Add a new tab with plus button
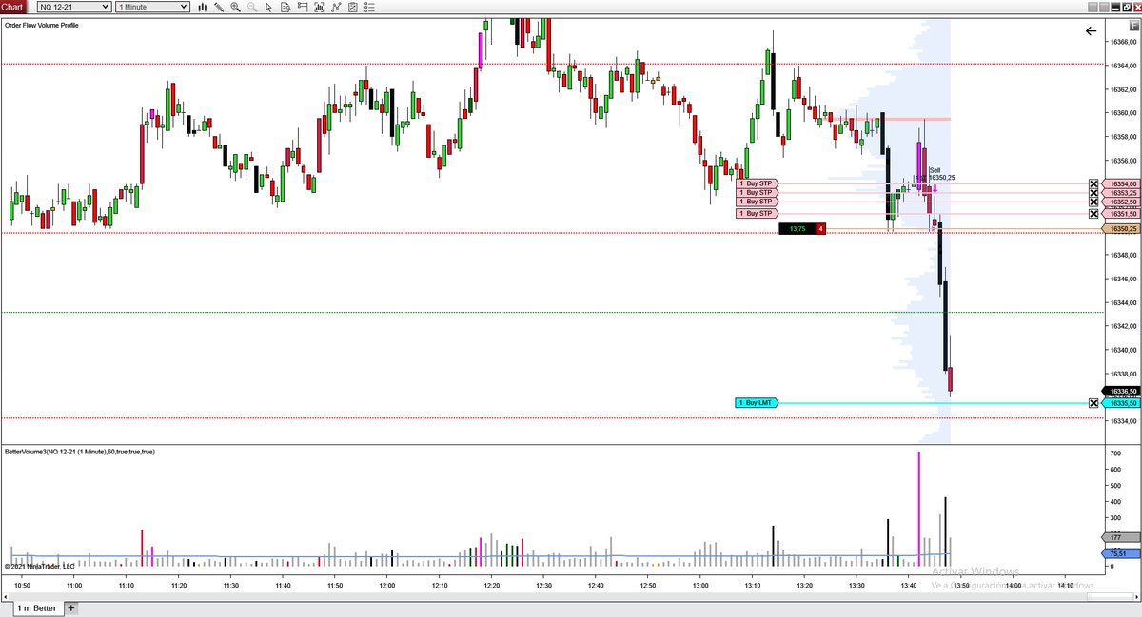Image resolution: width=1142 pixels, height=617 pixels. pos(70,607)
